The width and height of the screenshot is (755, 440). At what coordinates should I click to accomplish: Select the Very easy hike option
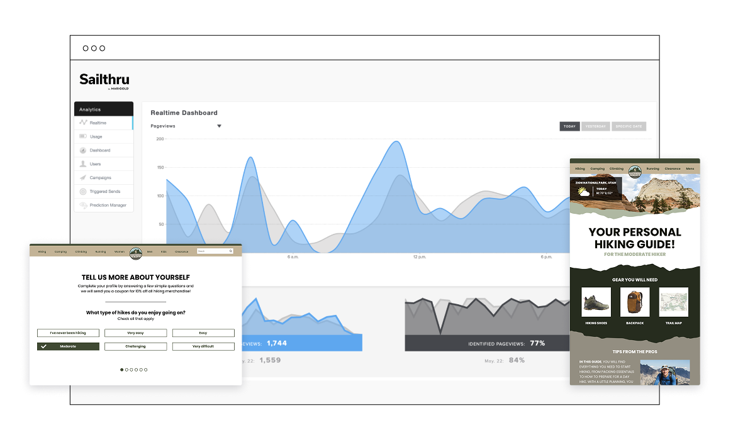click(135, 333)
